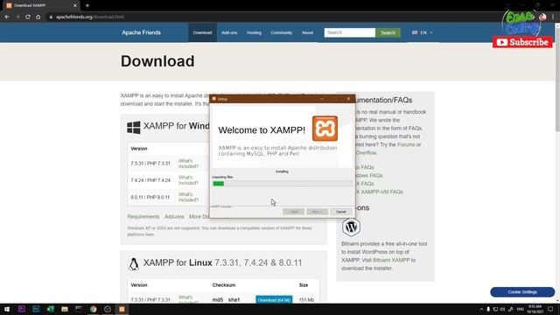Screen dimensions: 560x315
Task: Open the sha1 checksum link for Linux
Action: pos(234,300)
